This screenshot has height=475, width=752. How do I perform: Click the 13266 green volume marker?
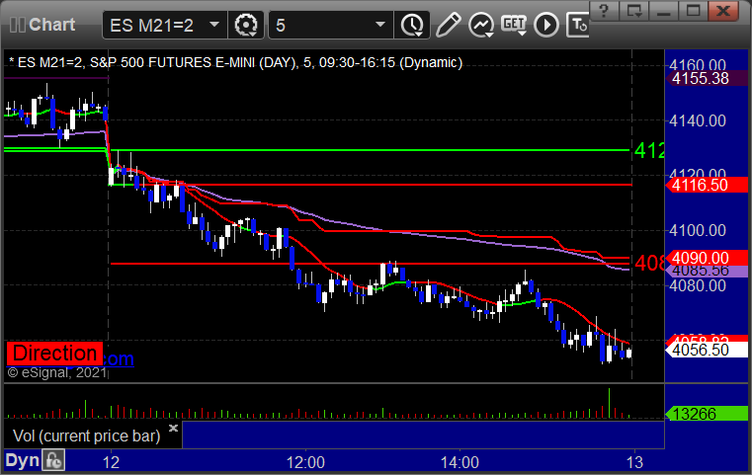pos(707,414)
